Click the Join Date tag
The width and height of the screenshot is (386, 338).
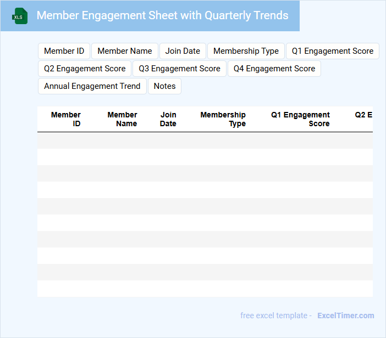pyautogui.click(x=183, y=51)
